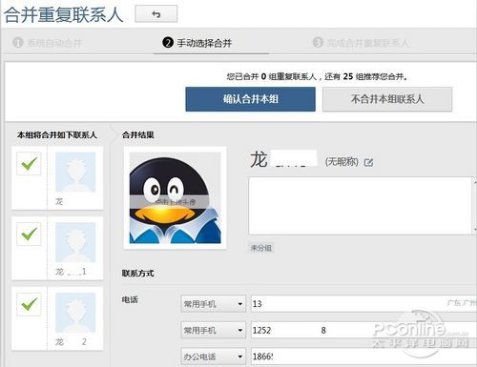Click the 本组将合并如下联系人 heading
Screen dimensions: 477x367
click(57, 135)
